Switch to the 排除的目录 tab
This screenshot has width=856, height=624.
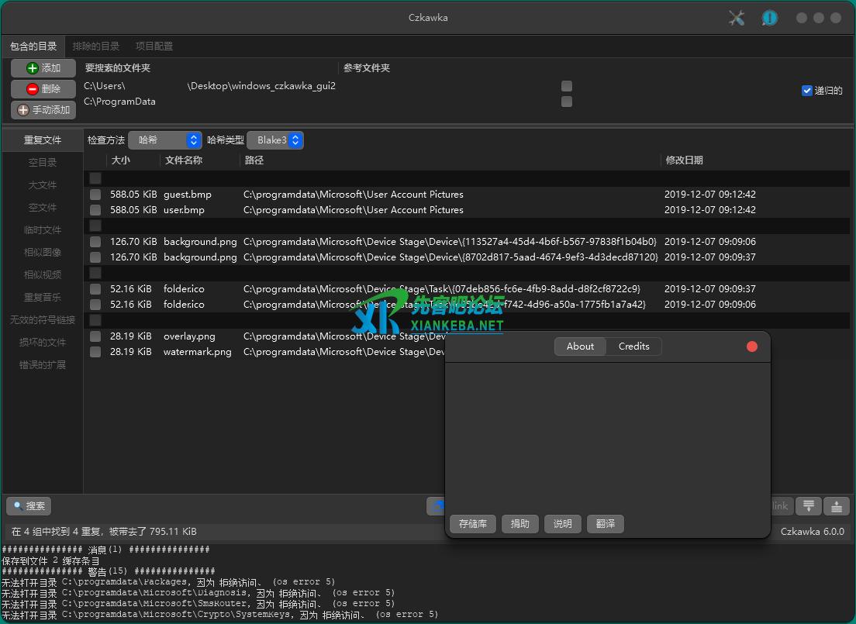pyautogui.click(x=96, y=47)
